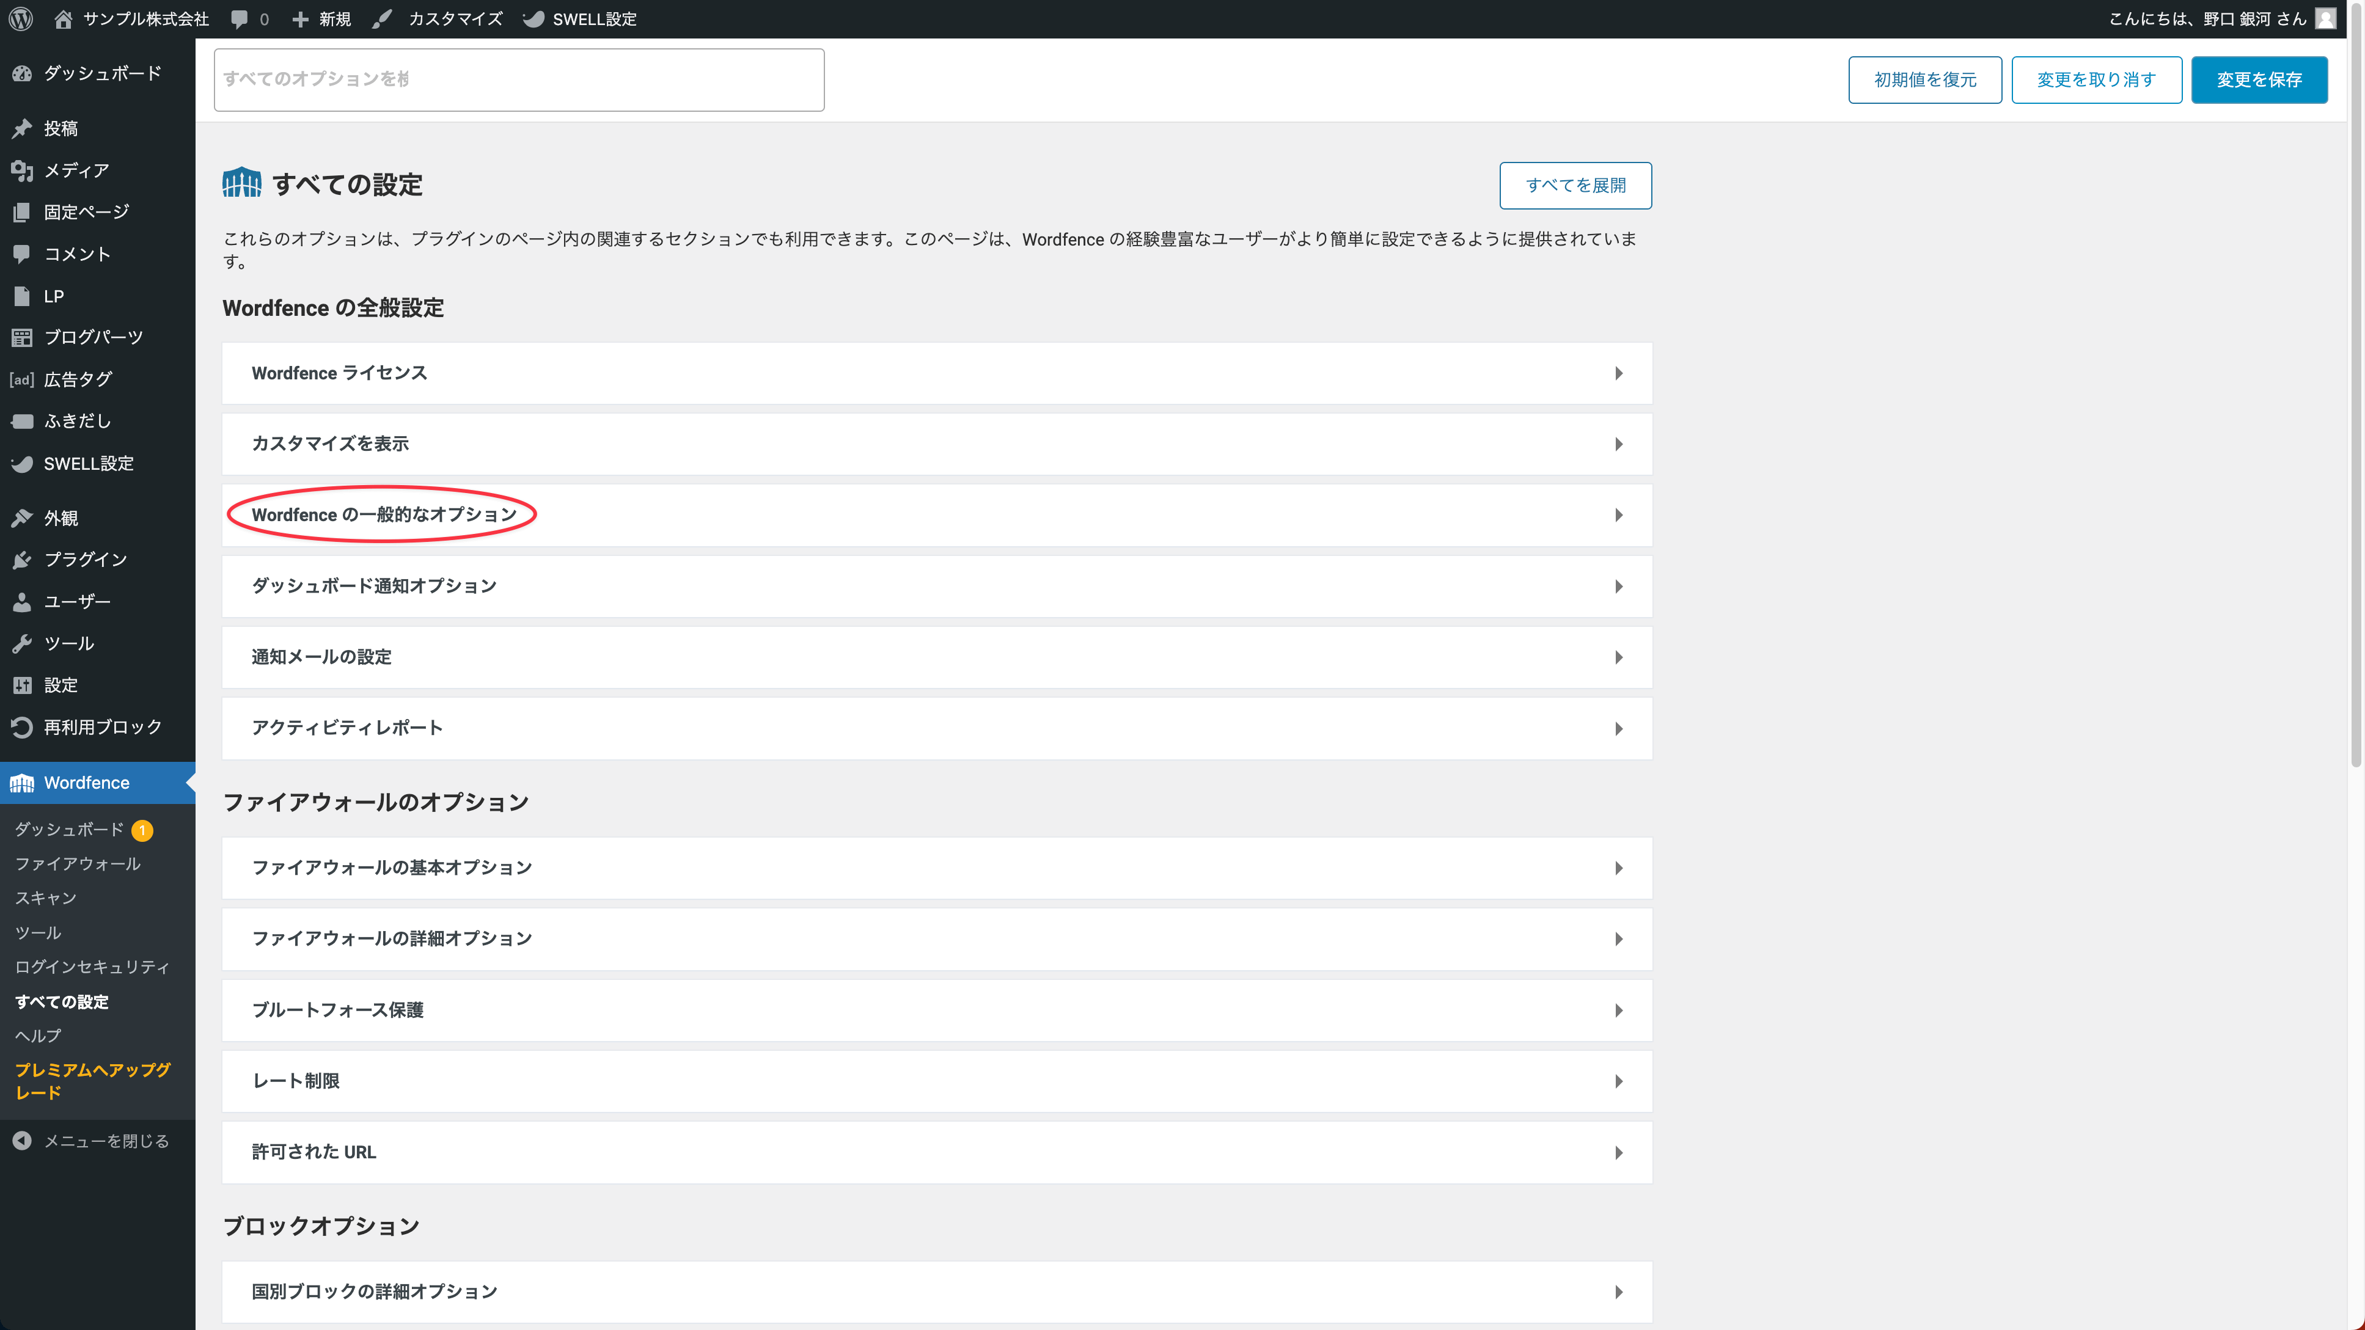Expand Wordfence ライセンス section
Viewport: 2365px width, 1330px height.
click(1619, 373)
